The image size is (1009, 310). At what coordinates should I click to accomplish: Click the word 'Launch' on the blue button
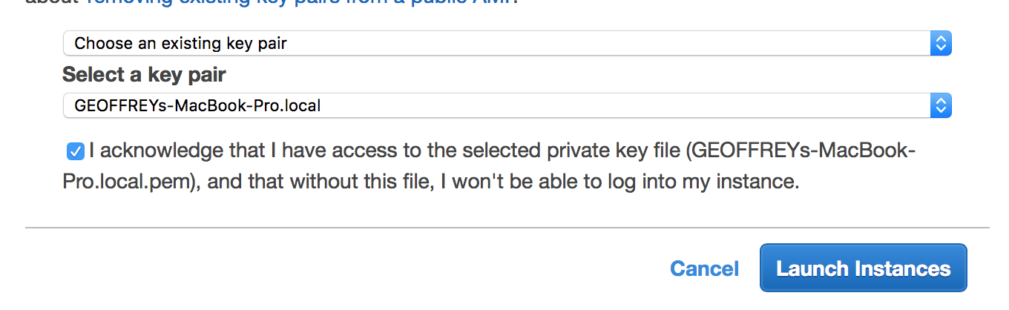pos(812,268)
